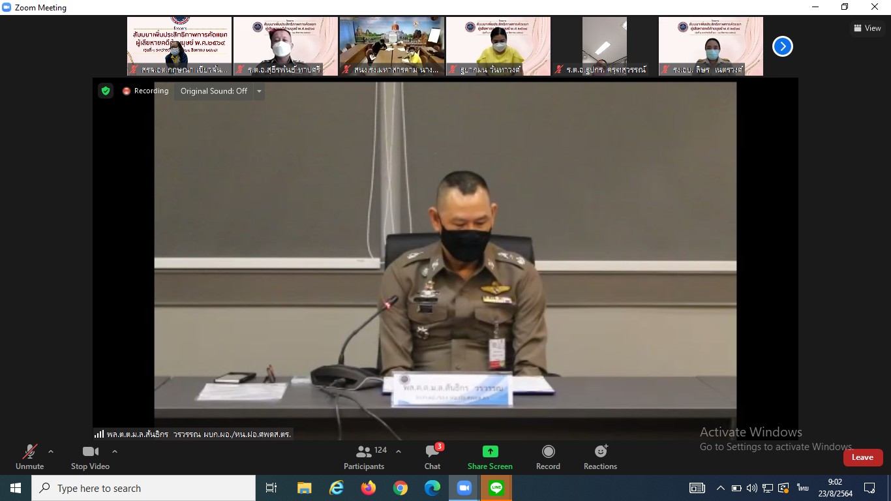
Task: Leave the meeting
Action: (862, 457)
